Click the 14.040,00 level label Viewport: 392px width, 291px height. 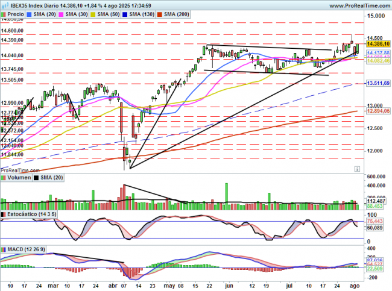tap(12, 55)
